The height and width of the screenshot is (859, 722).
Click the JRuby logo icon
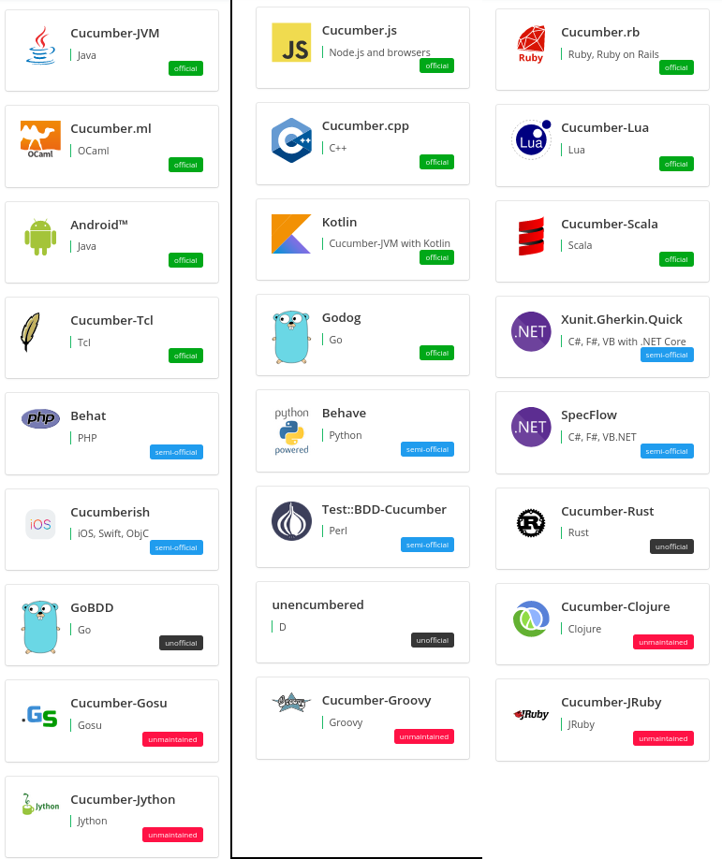coord(531,714)
